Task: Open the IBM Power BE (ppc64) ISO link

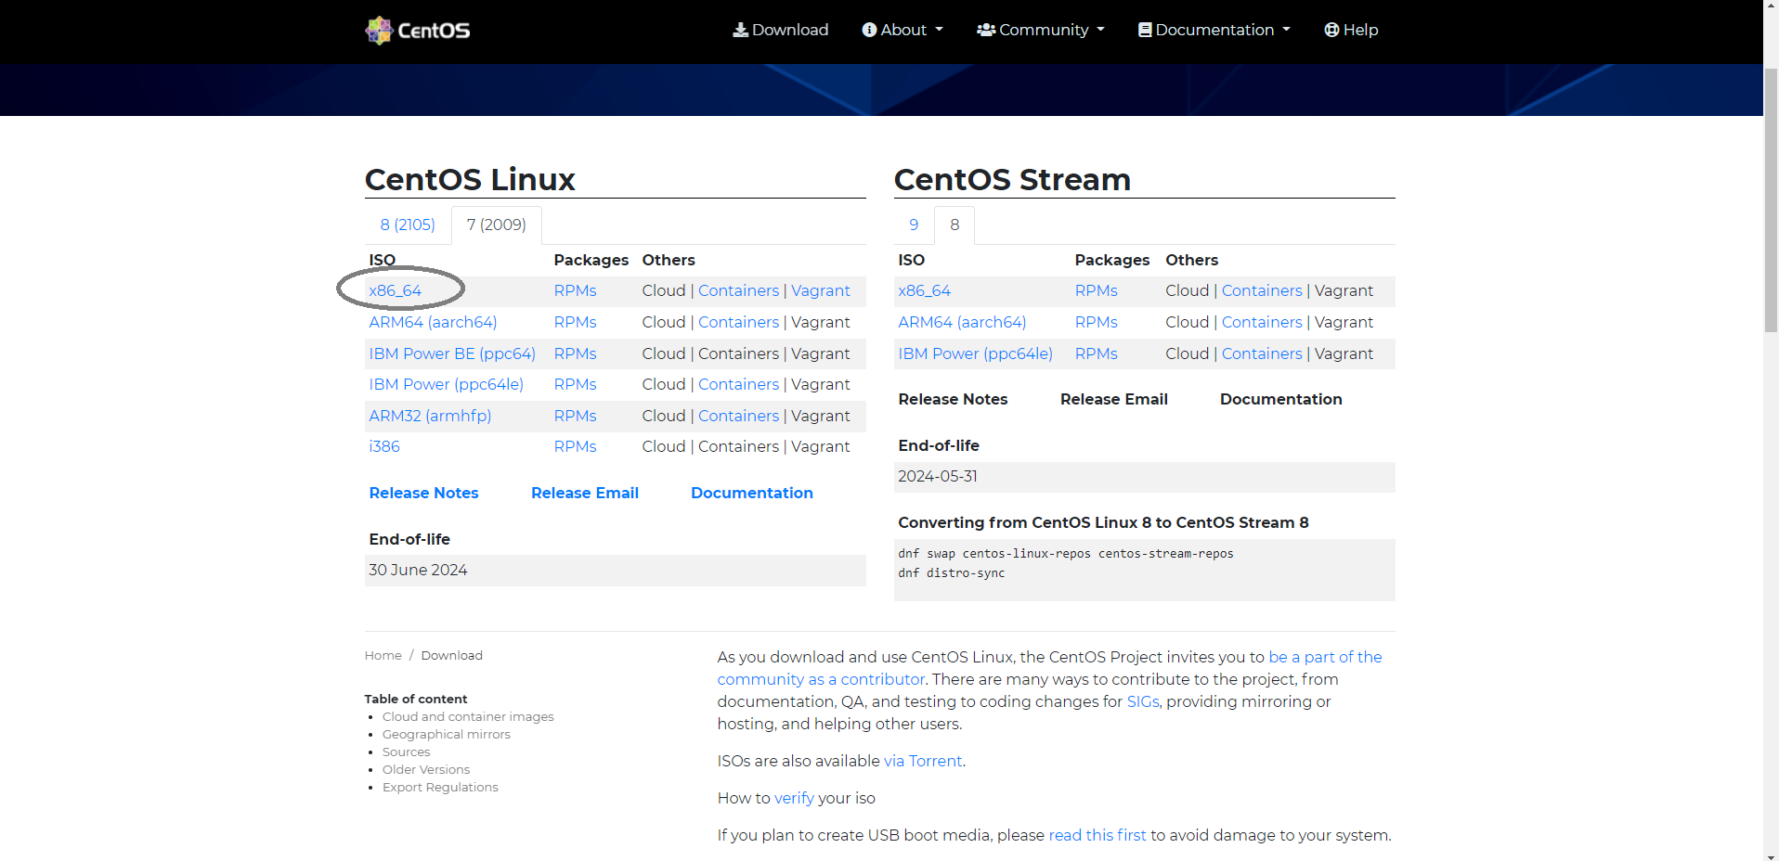Action: [x=452, y=353]
